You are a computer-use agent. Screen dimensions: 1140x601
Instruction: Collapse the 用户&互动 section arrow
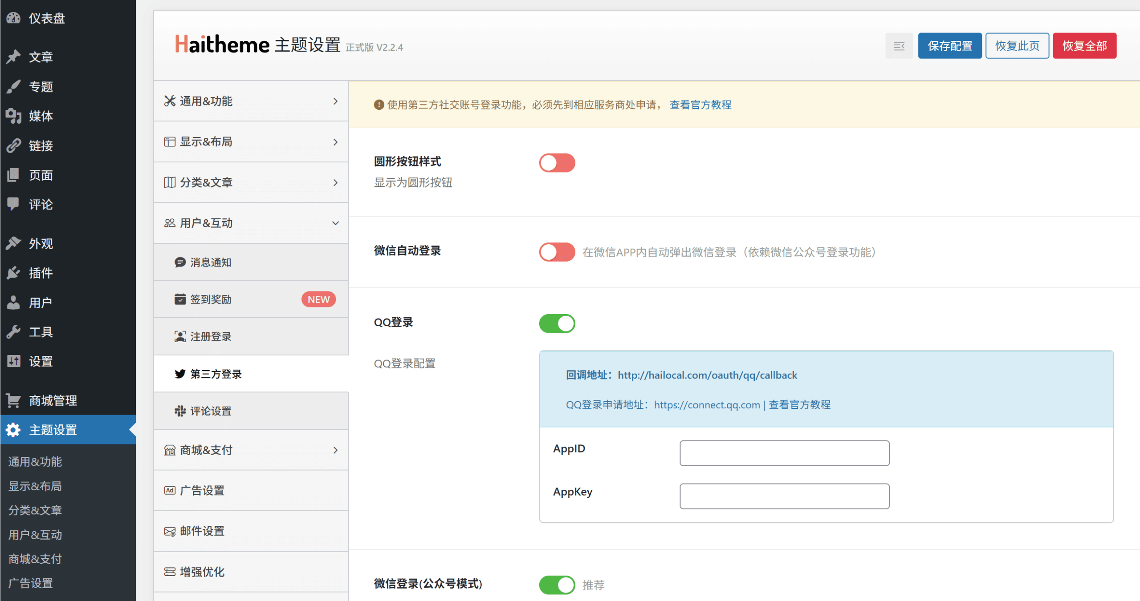click(x=335, y=223)
